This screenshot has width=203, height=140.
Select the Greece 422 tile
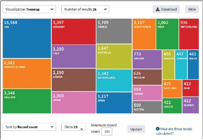tap(172, 106)
